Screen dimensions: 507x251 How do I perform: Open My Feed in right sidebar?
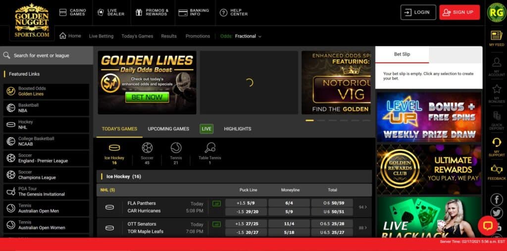click(496, 39)
